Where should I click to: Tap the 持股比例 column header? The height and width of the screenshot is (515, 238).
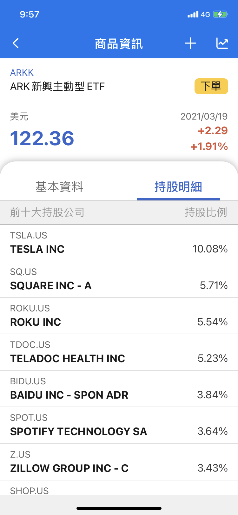206,212
